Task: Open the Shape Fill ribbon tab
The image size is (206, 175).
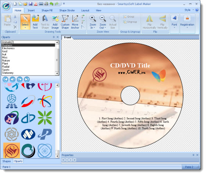Action: (x=47, y=10)
